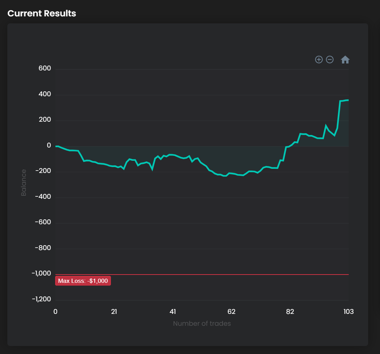380x354 pixels.
Task: Click the Max Loss: -$1,000 label
Action: pos(83,281)
